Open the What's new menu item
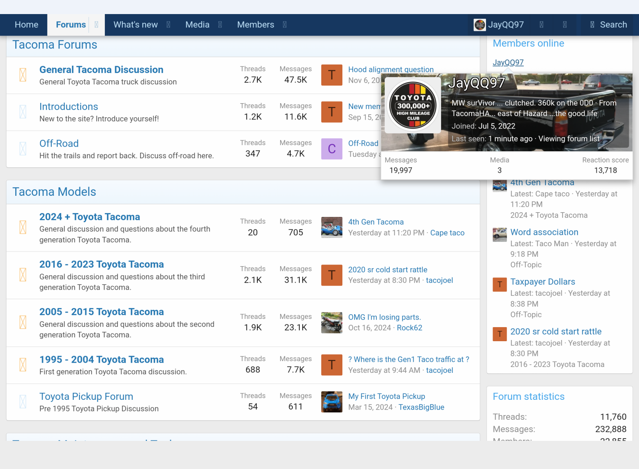Image resolution: width=639 pixels, height=469 pixels. tap(135, 25)
